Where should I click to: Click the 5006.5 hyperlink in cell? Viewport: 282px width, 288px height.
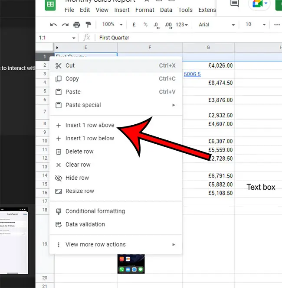pyautogui.click(x=192, y=74)
